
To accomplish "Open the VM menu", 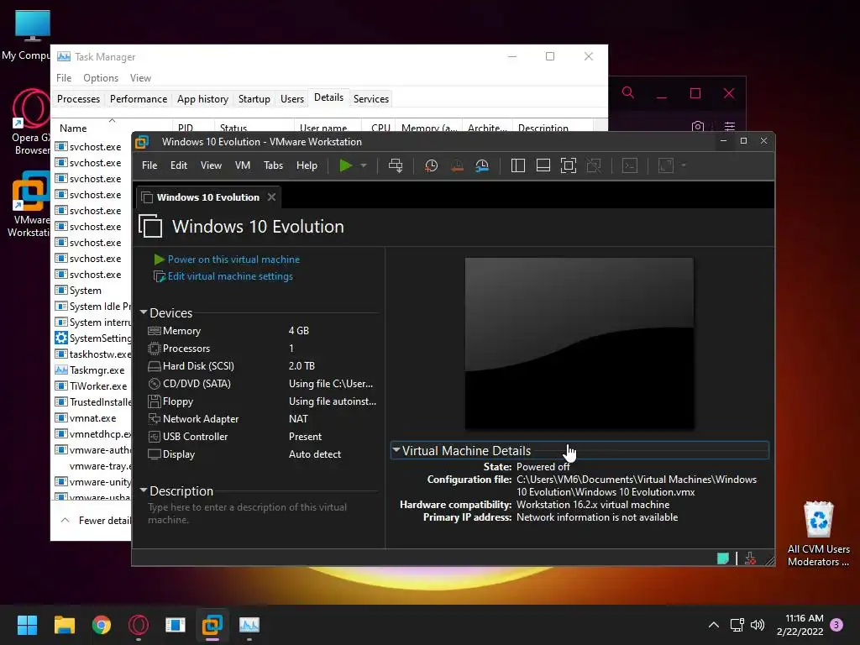I will 243,165.
